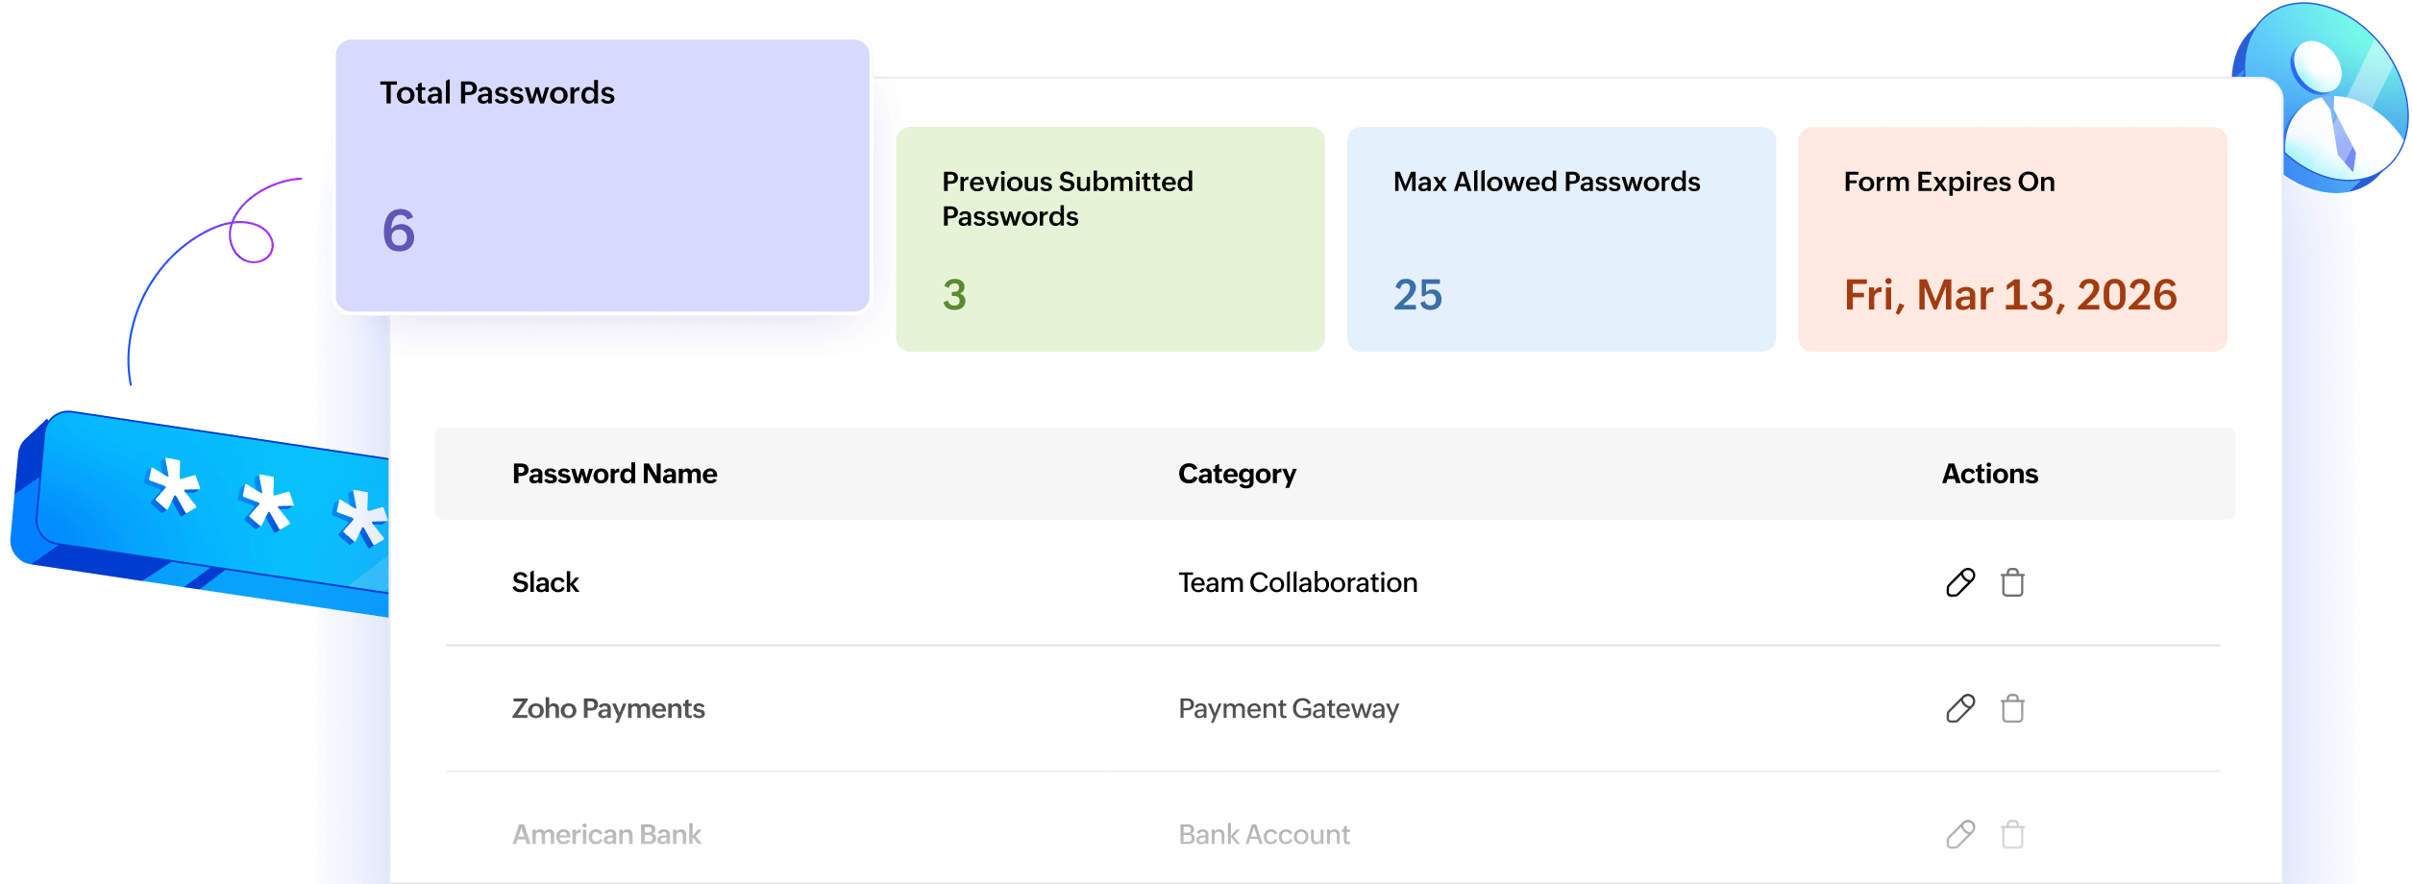
Task: Sort by the Category column
Action: (x=1237, y=473)
